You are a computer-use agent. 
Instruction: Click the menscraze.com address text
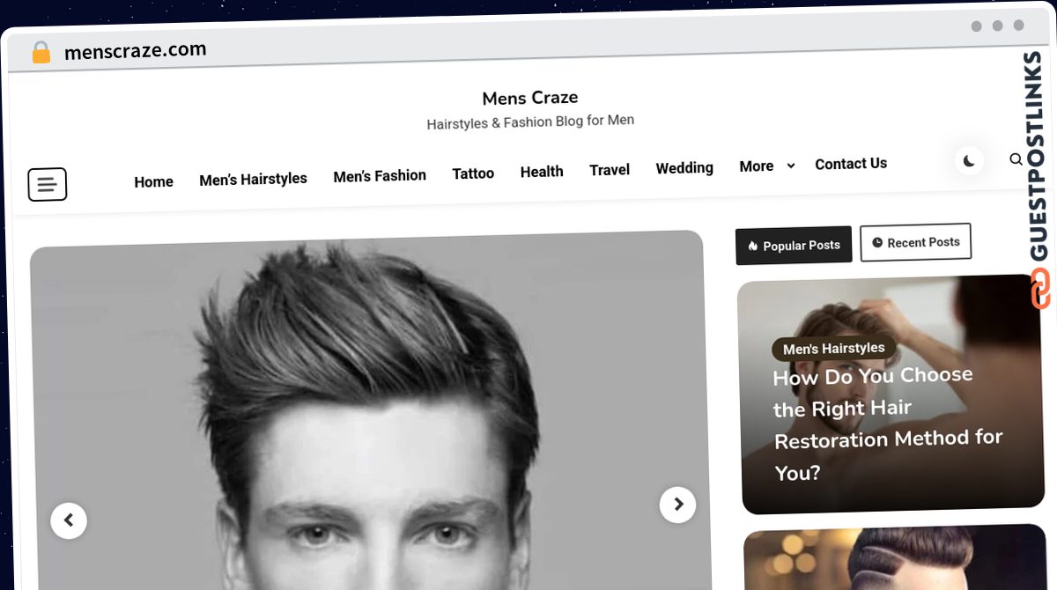click(x=136, y=51)
